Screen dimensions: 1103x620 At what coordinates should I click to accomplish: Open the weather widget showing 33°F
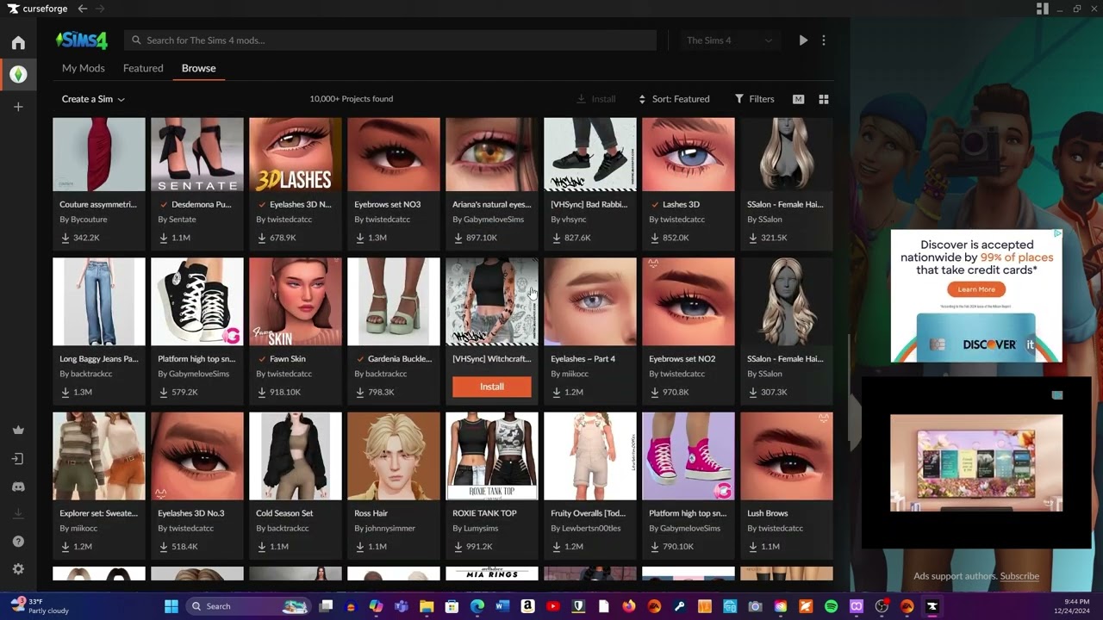click(x=40, y=606)
